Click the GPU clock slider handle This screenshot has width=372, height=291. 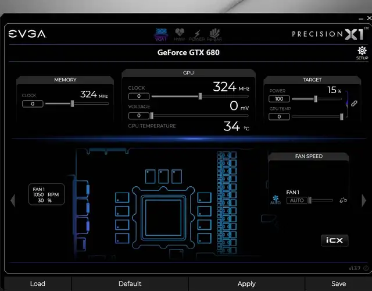pos(200,96)
